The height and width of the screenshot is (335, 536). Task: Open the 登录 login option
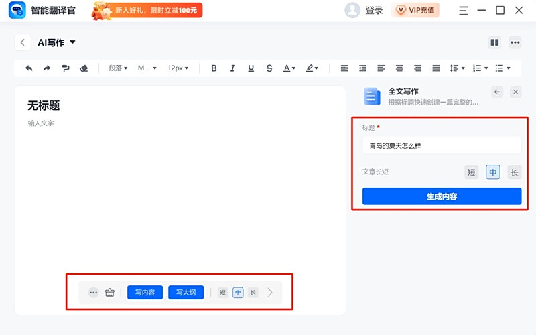click(x=374, y=10)
